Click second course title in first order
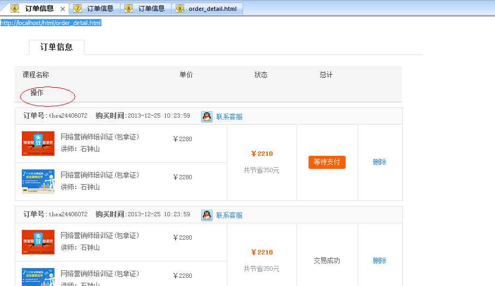Screen dimensions: 495x286 (100, 175)
